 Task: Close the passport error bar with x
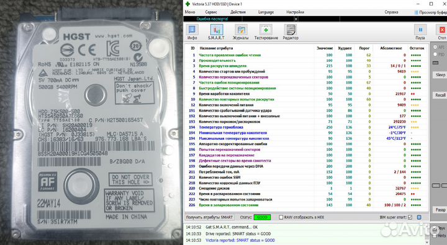[296, 19]
